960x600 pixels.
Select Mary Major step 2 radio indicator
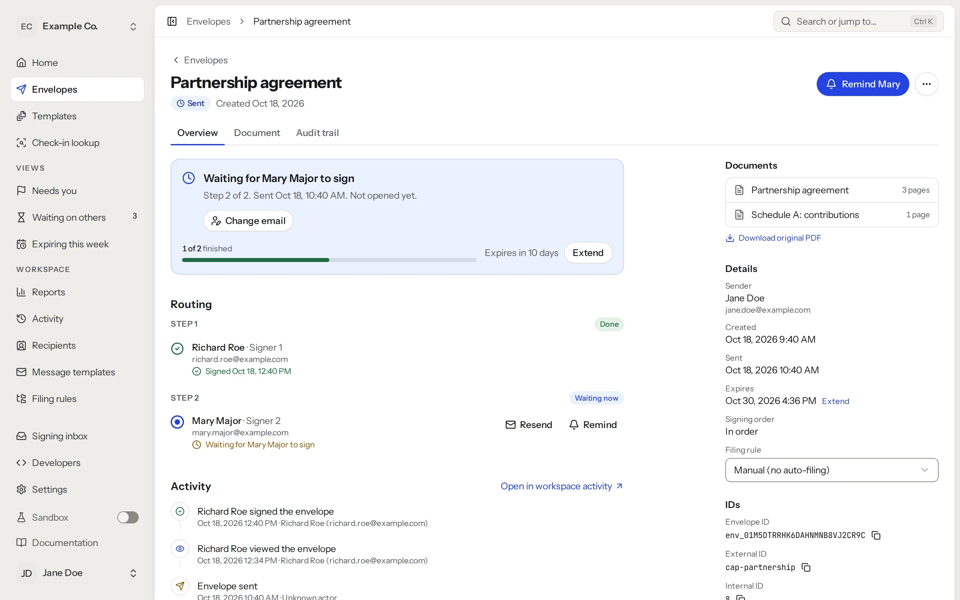(x=177, y=421)
